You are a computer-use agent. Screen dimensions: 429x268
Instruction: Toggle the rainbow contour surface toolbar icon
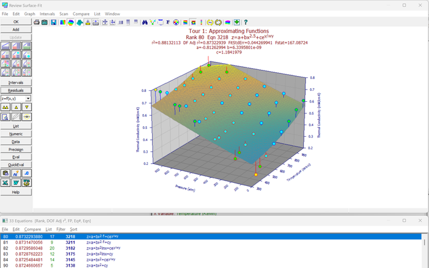(x=70, y=23)
